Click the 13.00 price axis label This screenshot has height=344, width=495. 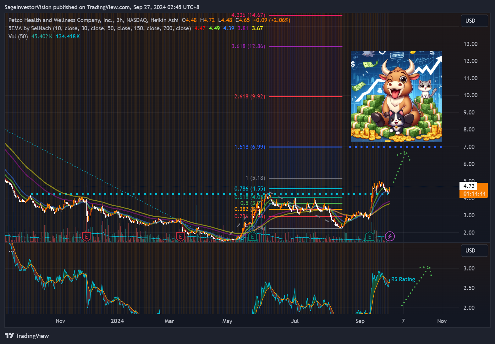click(470, 44)
